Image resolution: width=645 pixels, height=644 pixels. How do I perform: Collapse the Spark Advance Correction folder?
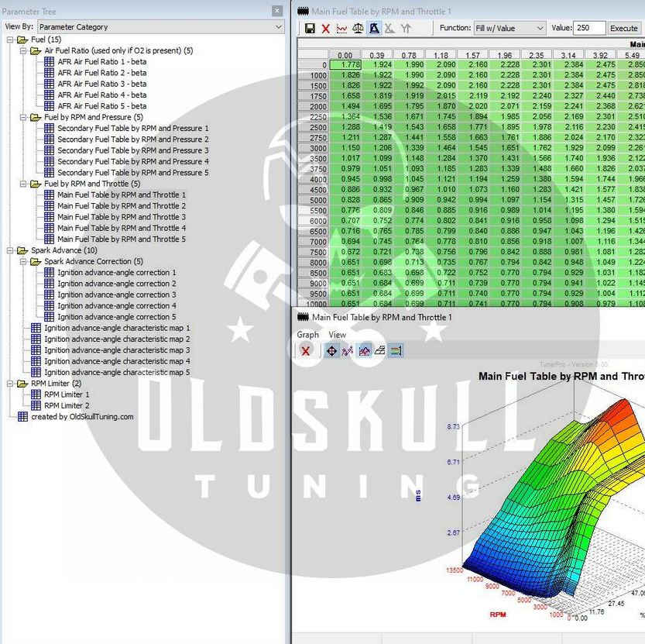(23, 261)
